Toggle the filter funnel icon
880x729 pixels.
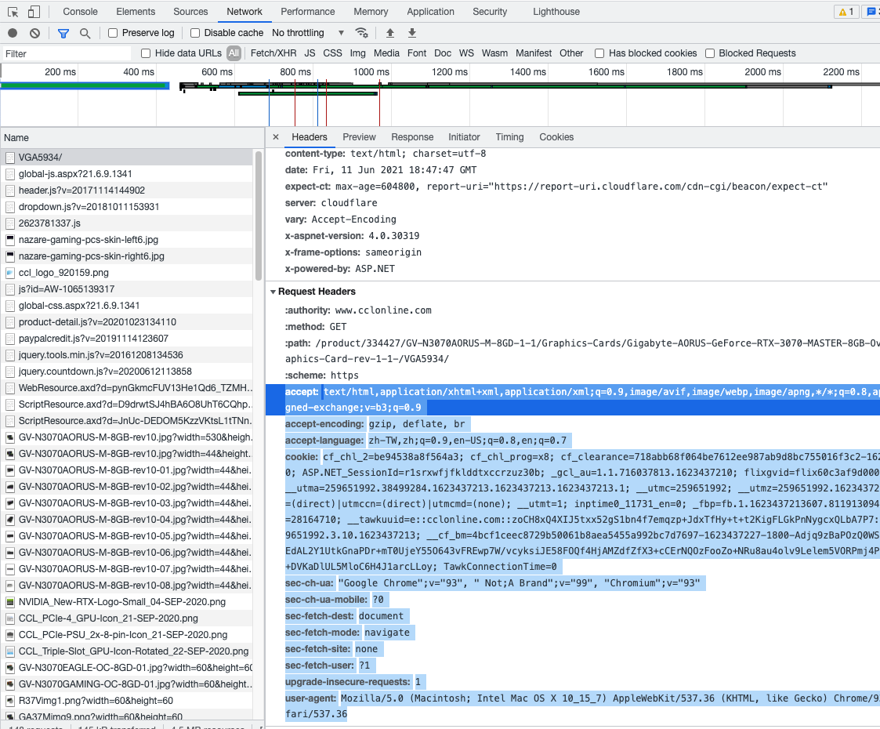[63, 33]
